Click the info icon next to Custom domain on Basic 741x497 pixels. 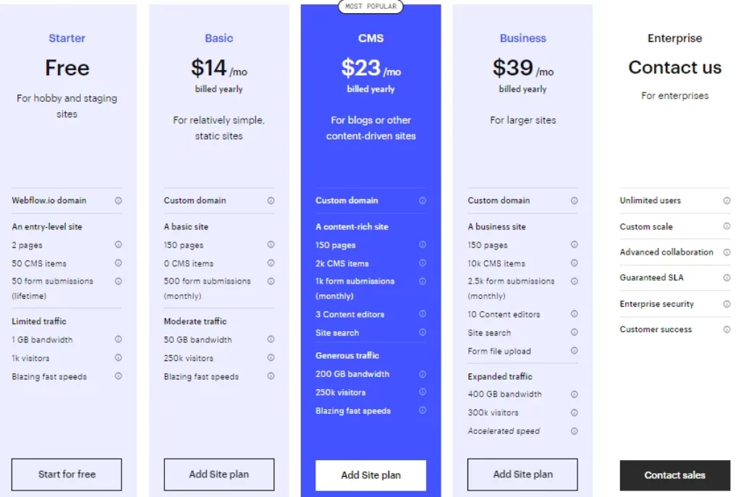coord(271,200)
